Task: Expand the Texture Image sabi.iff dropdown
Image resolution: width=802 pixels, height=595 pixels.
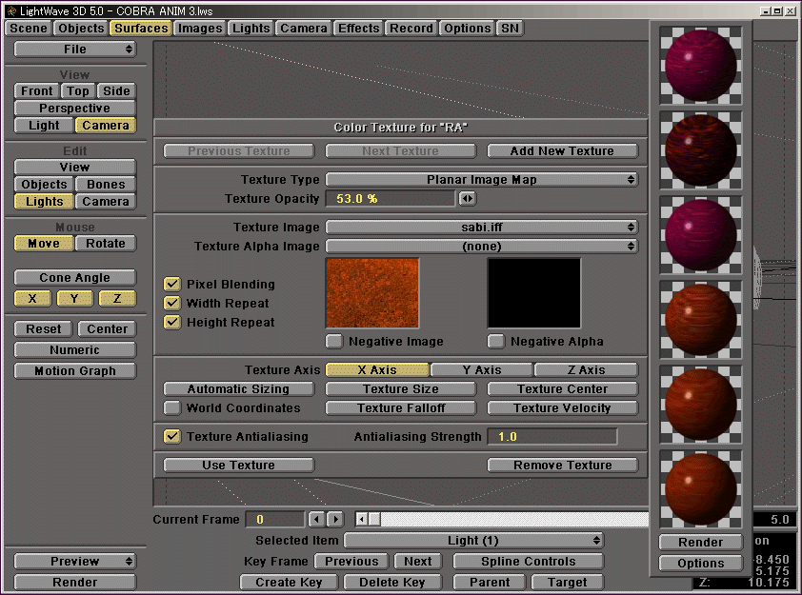Action: click(x=482, y=228)
